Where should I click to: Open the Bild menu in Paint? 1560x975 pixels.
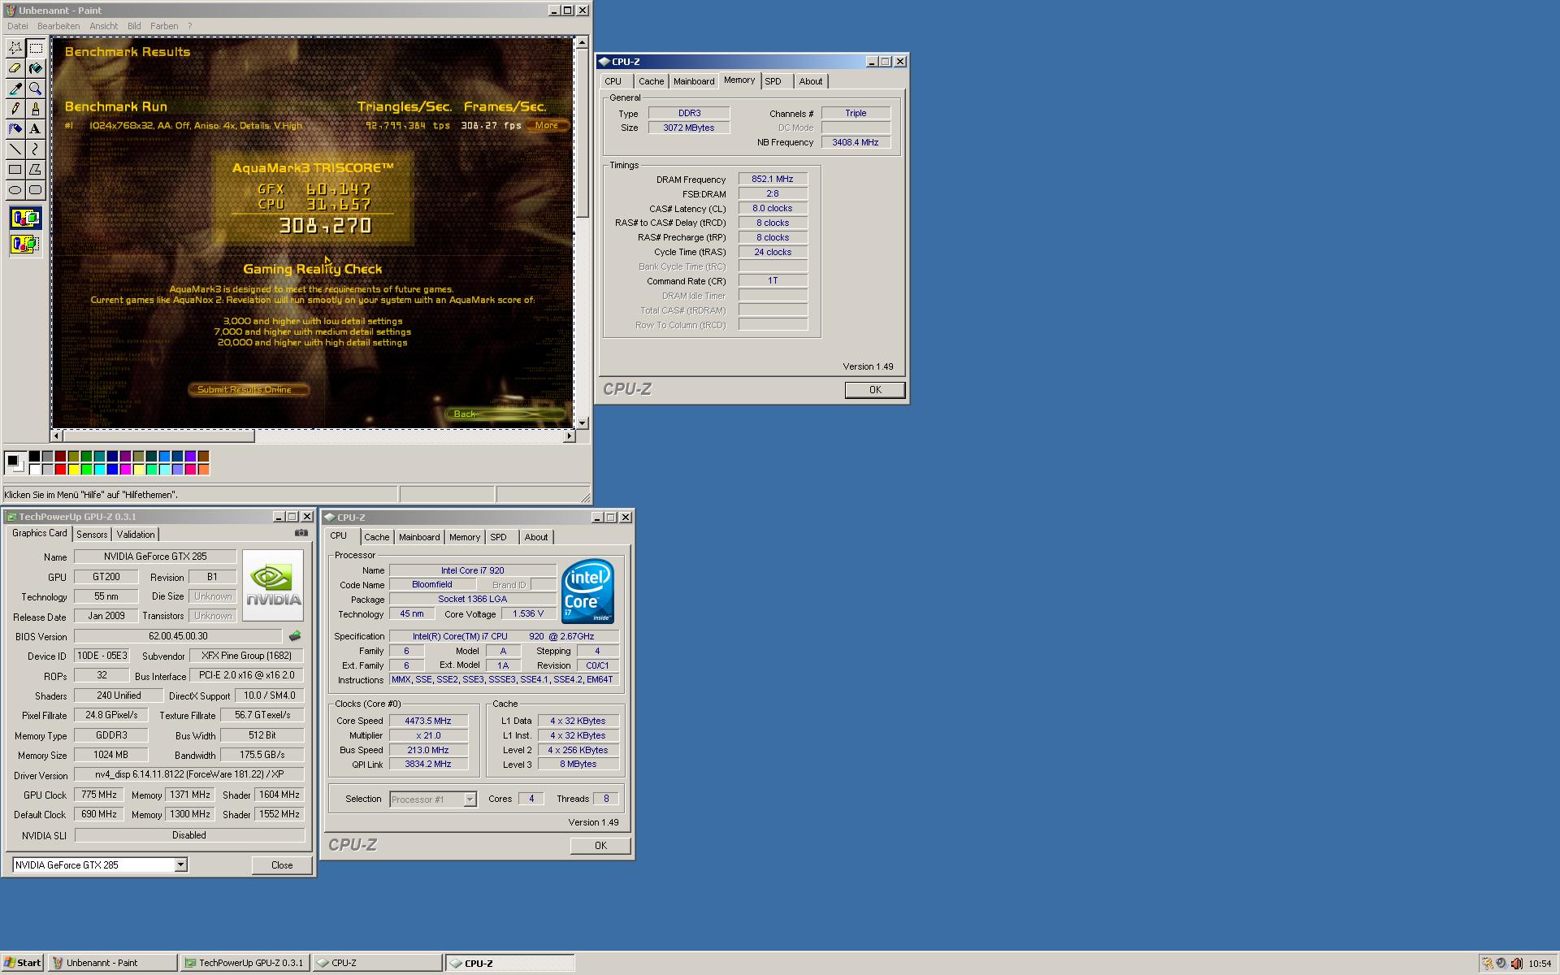click(x=134, y=26)
